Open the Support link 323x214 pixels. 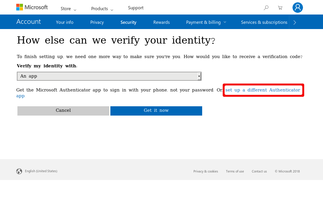[136, 8]
